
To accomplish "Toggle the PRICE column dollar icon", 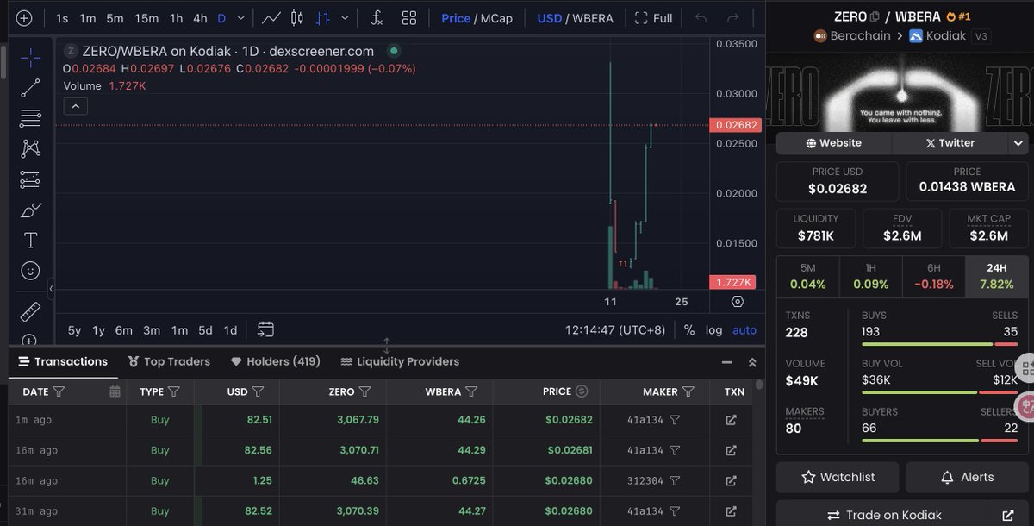I will pyautogui.click(x=582, y=391).
